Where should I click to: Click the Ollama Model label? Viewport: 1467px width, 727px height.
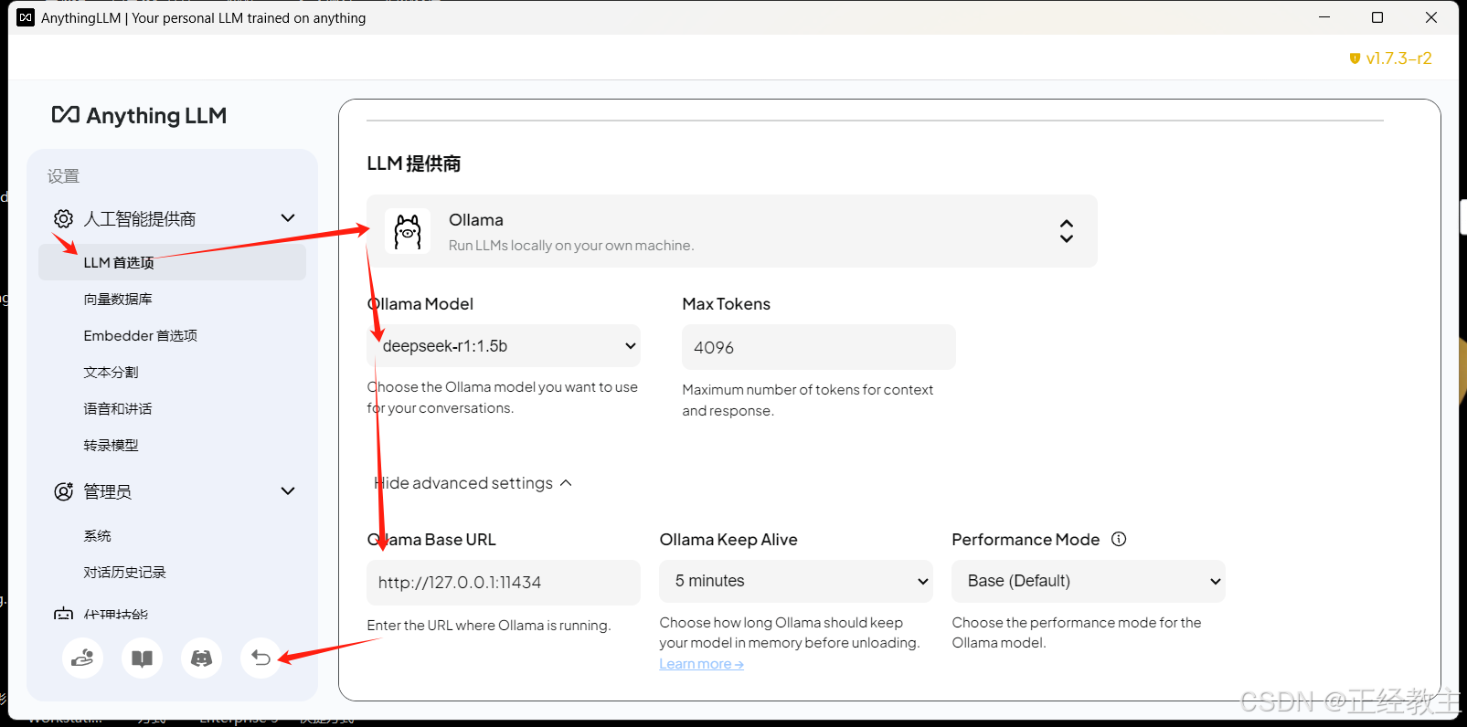coord(420,304)
